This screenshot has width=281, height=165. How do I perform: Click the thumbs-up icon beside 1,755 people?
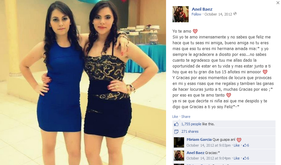click(176, 124)
